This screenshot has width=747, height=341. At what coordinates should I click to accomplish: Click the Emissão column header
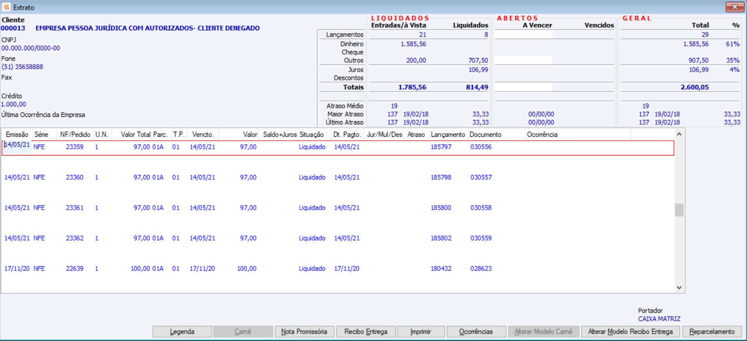point(17,134)
